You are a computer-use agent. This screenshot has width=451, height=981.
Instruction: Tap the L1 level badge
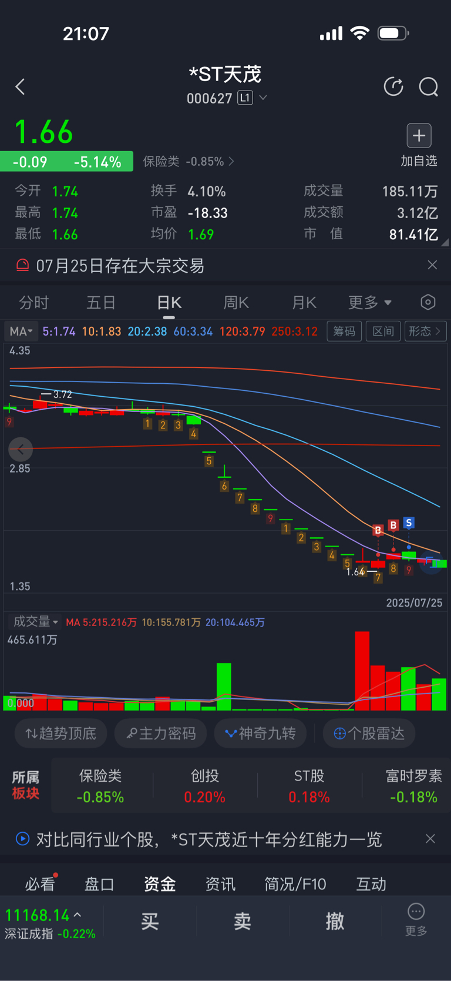[x=245, y=98]
